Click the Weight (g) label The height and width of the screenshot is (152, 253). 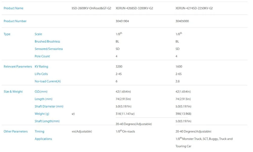click(42, 114)
